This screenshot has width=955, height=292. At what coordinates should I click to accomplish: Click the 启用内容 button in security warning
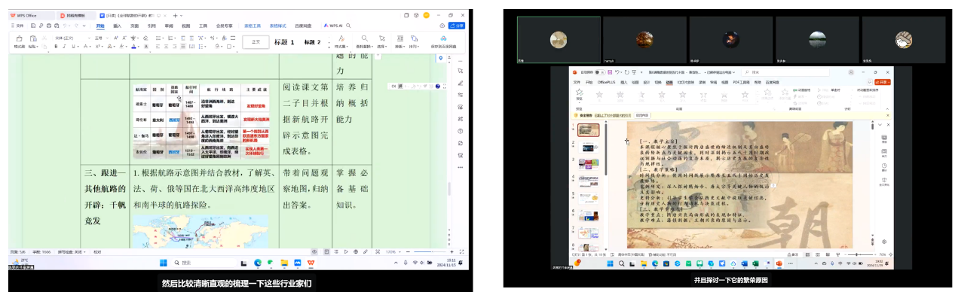642,115
